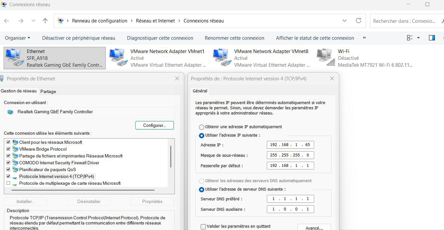Select the disabled Wi-Fi adapter

click(365, 58)
